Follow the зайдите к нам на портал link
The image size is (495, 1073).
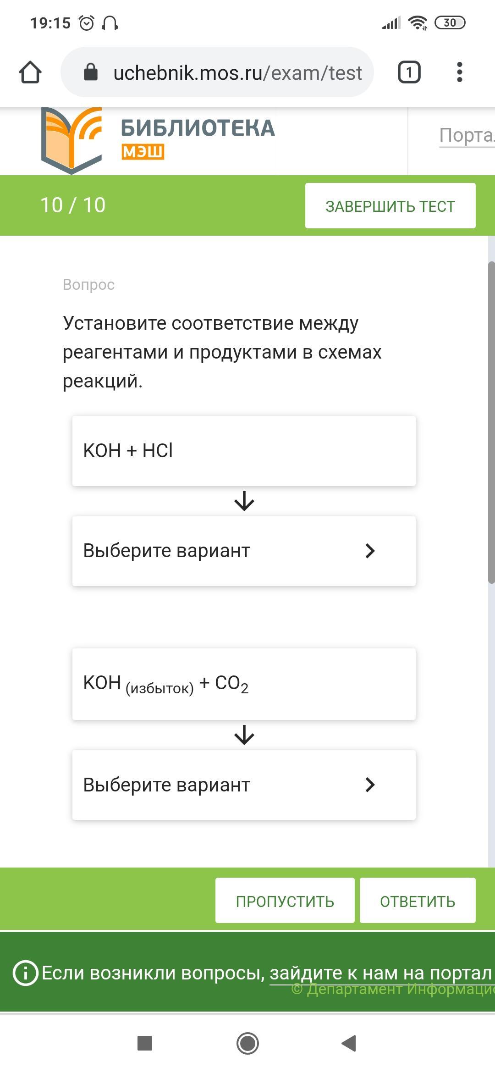pos(380,973)
